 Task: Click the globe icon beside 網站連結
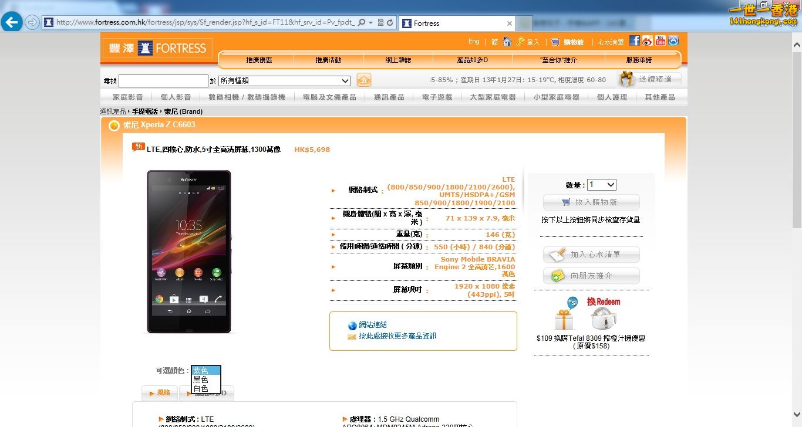[352, 324]
